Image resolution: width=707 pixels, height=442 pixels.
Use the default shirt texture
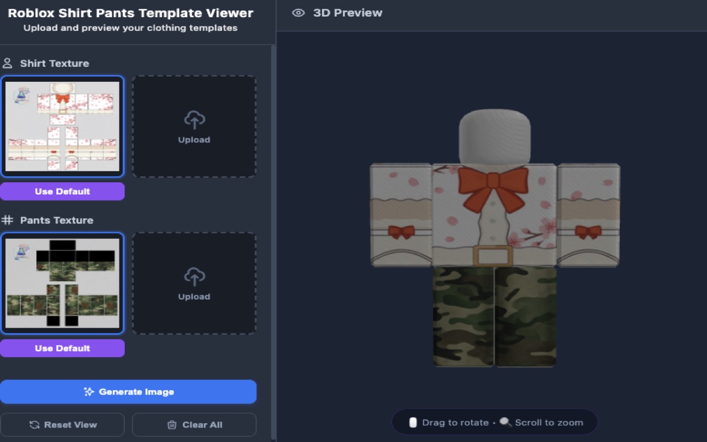[x=62, y=192]
